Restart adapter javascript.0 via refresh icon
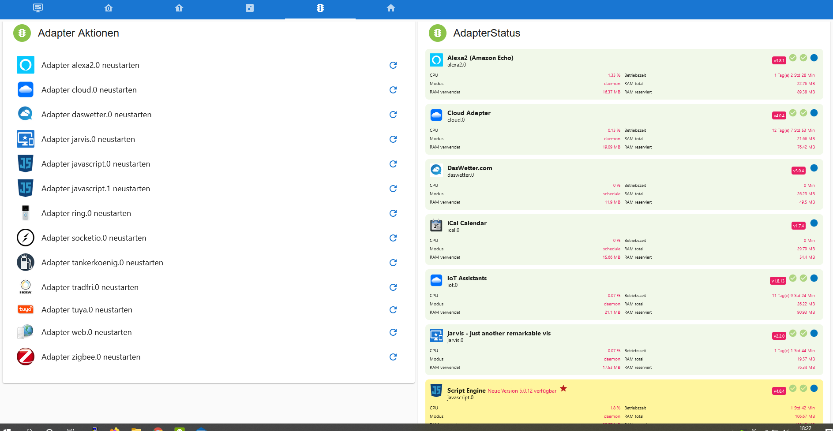 click(393, 164)
